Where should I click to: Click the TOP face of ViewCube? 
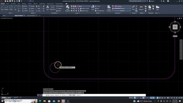coord(175,27)
